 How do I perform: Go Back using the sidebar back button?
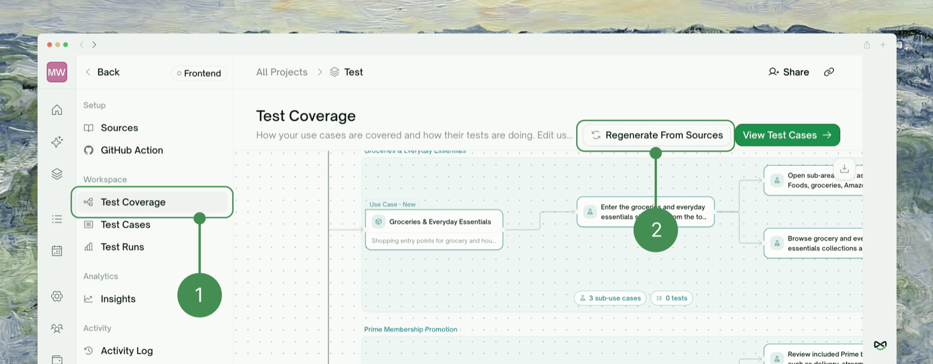pos(102,72)
